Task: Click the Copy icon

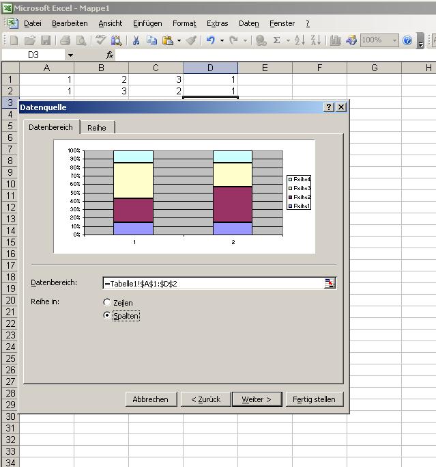Action: 151,40
